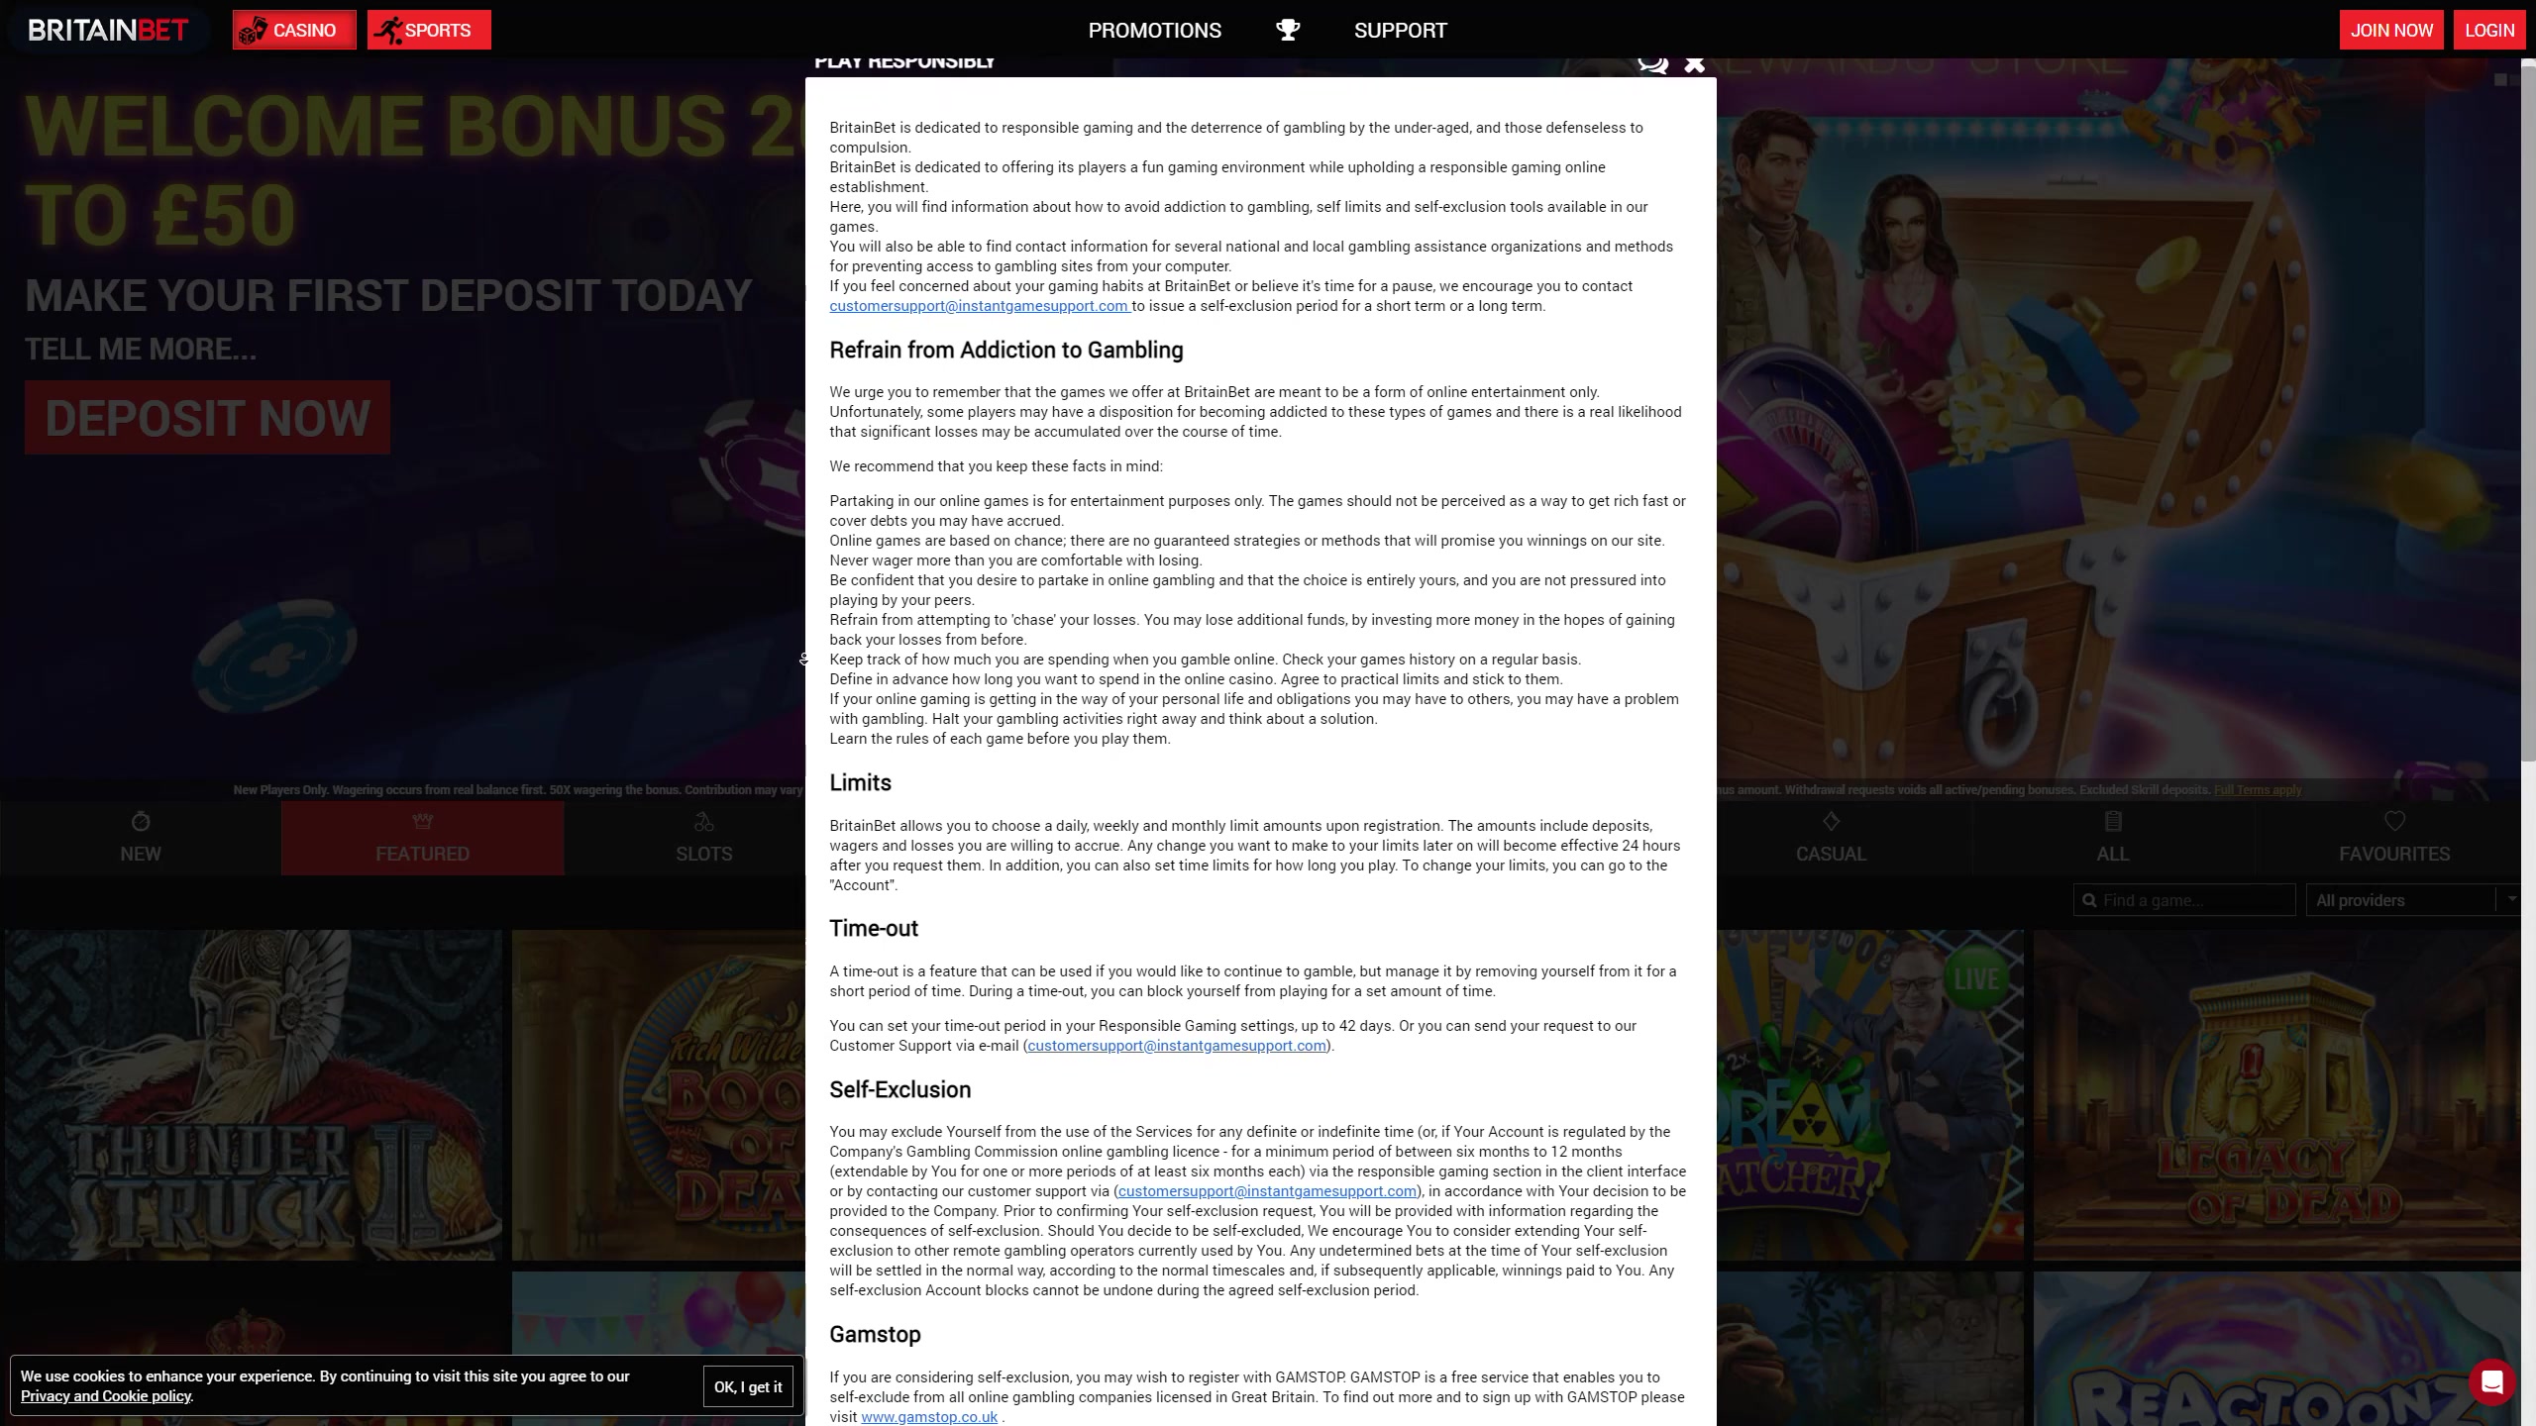Screen dimensions: 2536x1426
Task: Click the Favourites heart icon
Action: [x=2394, y=821]
